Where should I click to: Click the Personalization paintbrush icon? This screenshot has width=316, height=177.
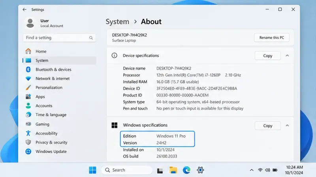[x=28, y=88]
